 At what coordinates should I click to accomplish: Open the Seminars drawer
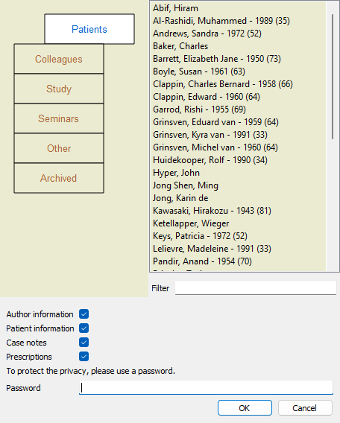[x=59, y=118]
